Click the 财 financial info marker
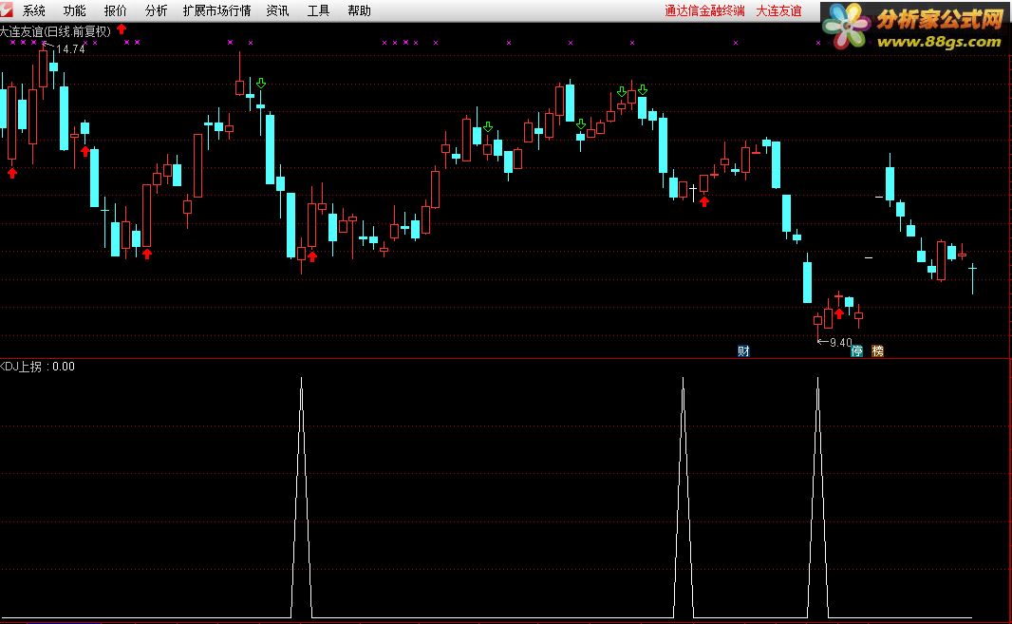Screen dimensions: 1012x624 pos(743,350)
